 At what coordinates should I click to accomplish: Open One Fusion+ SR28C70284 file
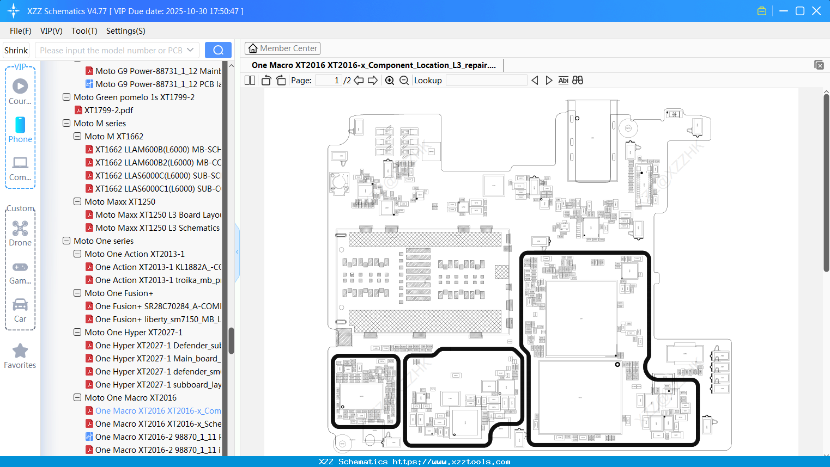153,306
